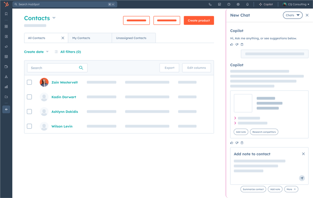Open the Zain Westervelt contact link

(64, 82)
